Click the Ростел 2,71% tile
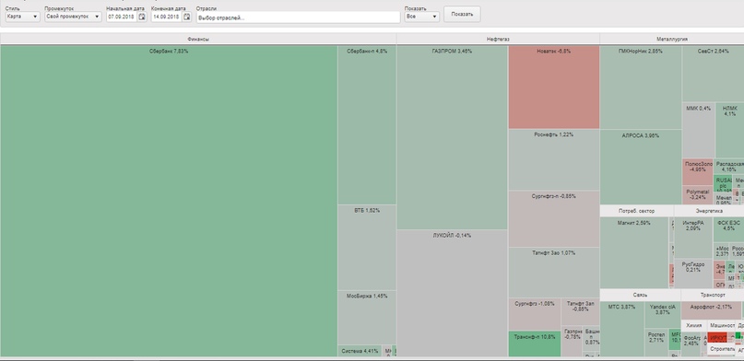The width and height of the screenshot is (744, 361). (656, 343)
